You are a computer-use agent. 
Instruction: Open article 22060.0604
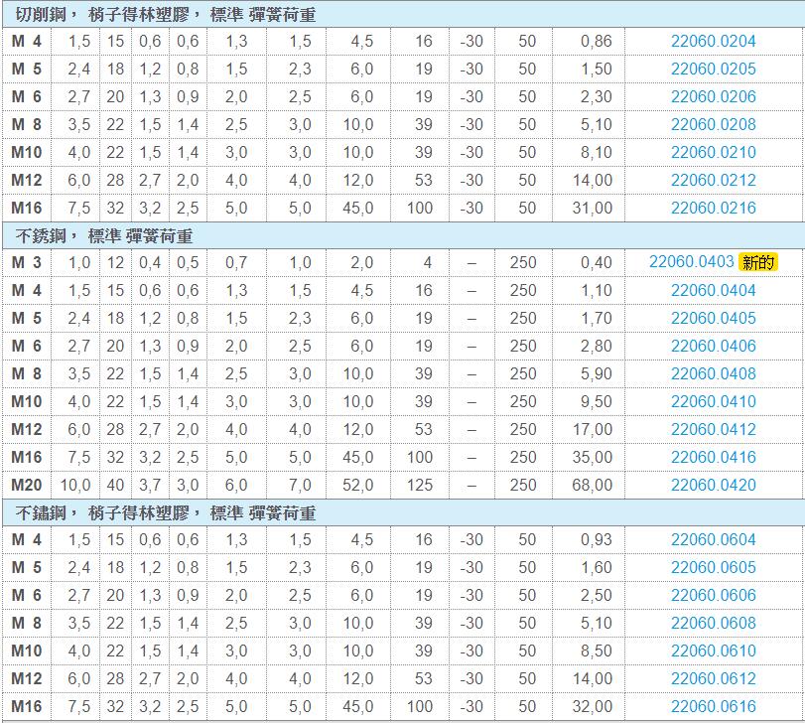point(713,540)
